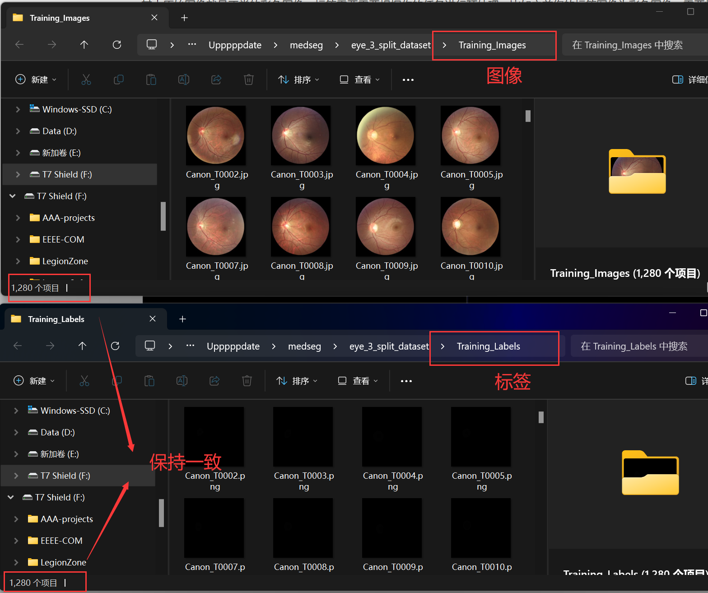The image size is (708, 593).
Task: Click This PC monitor icon in Training_Labels address bar
Action: point(150,346)
